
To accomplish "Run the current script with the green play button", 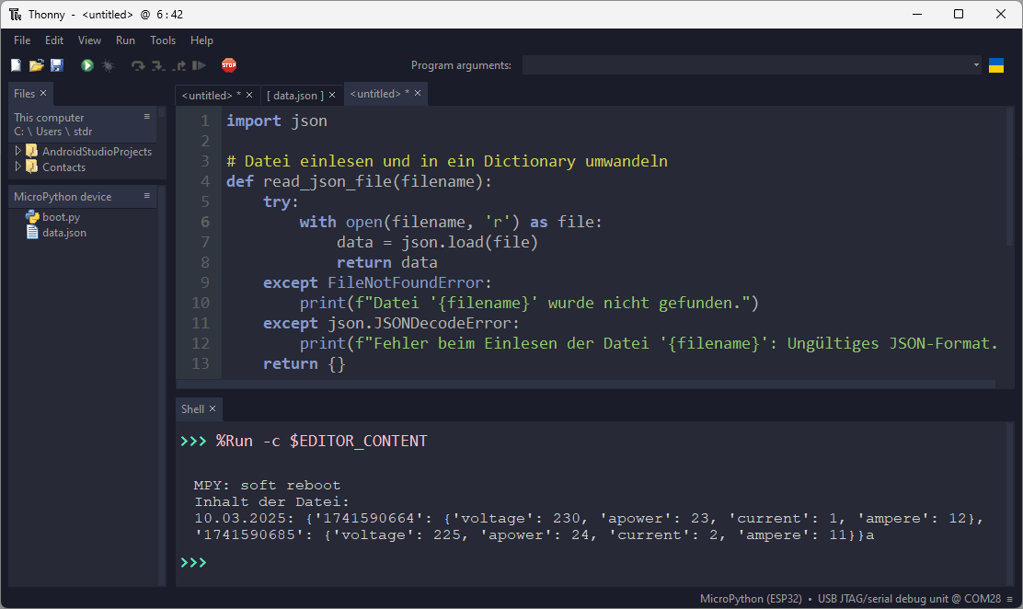I will click(x=87, y=65).
